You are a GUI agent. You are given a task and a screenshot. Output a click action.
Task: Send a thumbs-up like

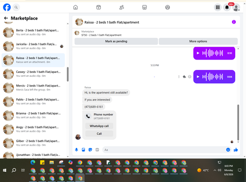pos(236,150)
